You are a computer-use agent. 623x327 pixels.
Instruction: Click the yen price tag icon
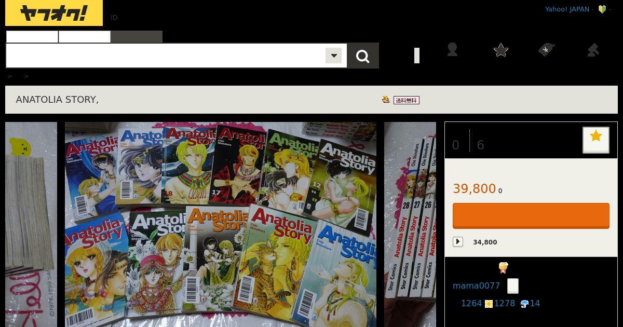pyautogui.click(x=546, y=50)
